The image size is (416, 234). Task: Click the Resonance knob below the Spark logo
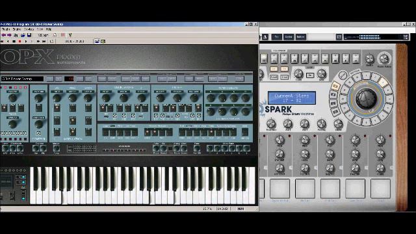(271, 123)
